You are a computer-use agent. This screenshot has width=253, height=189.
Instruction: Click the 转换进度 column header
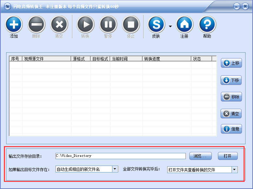[167, 59]
